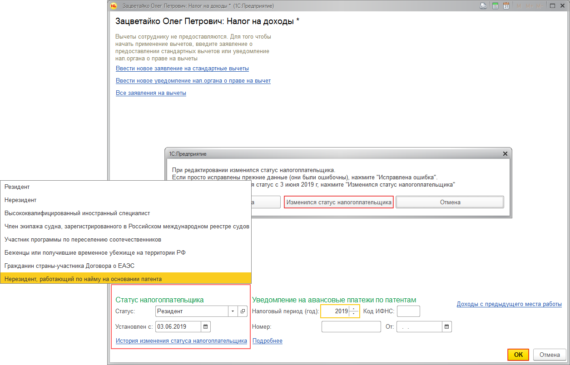
Task: Click 'Ввести новое заявление на стандартные вычеты'
Action: pyautogui.click(x=182, y=69)
